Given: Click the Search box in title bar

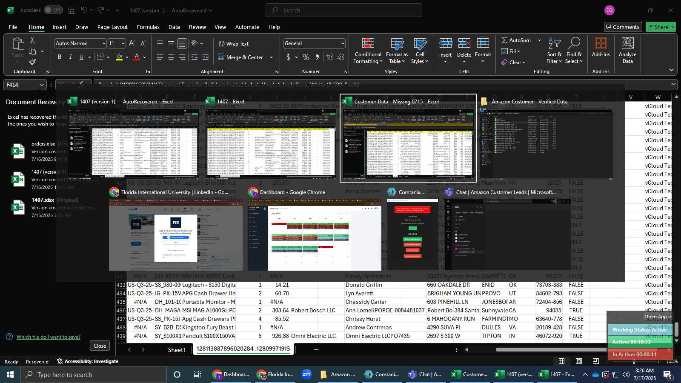Looking at the screenshot, I should [344, 10].
